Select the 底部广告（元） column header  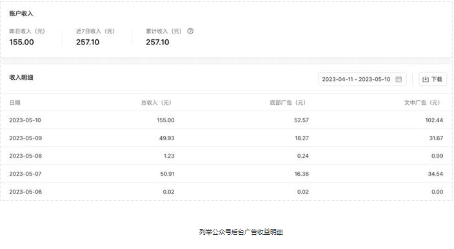pyautogui.click(x=288, y=102)
